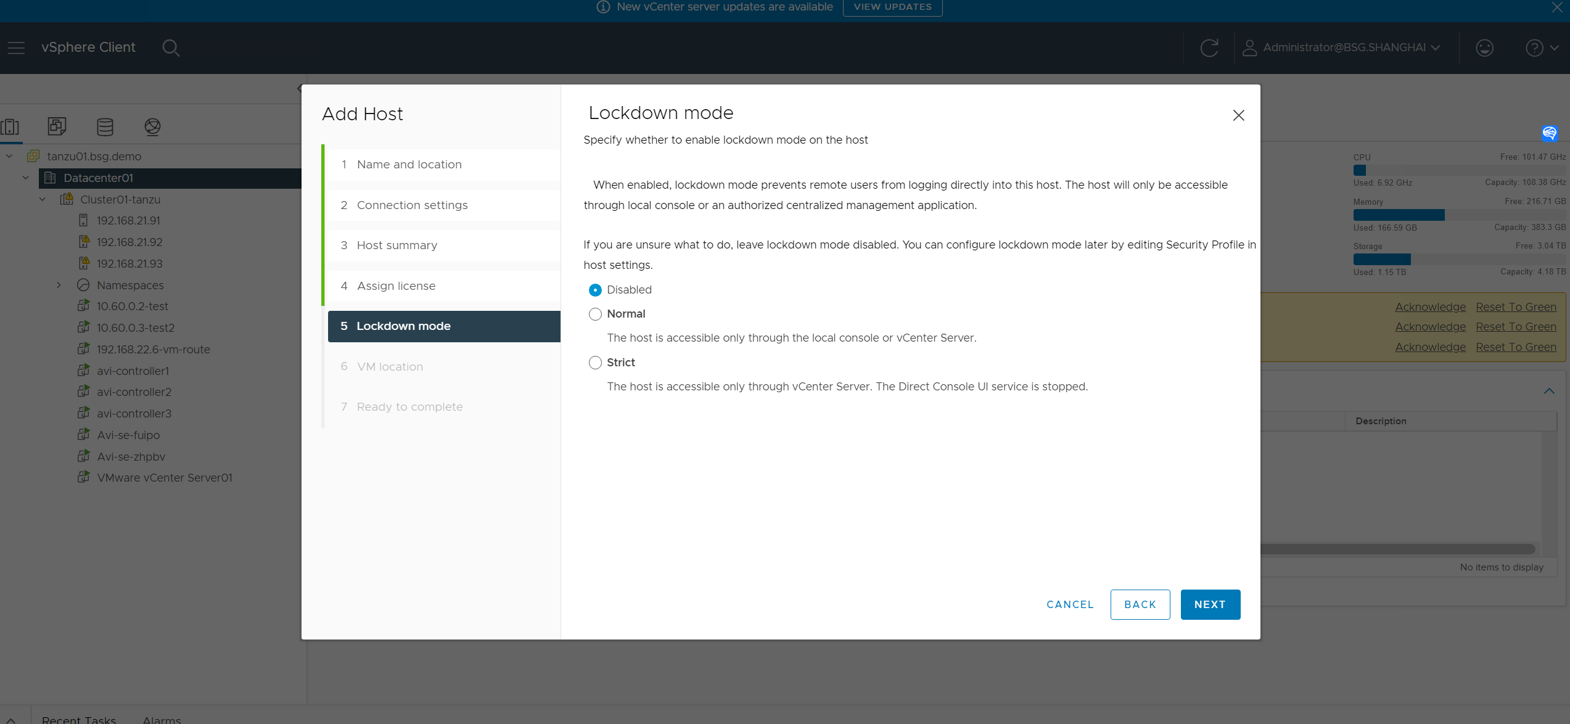The image size is (1570, 724).
Task: Open the Alarms tab
Action: (162, 719)
